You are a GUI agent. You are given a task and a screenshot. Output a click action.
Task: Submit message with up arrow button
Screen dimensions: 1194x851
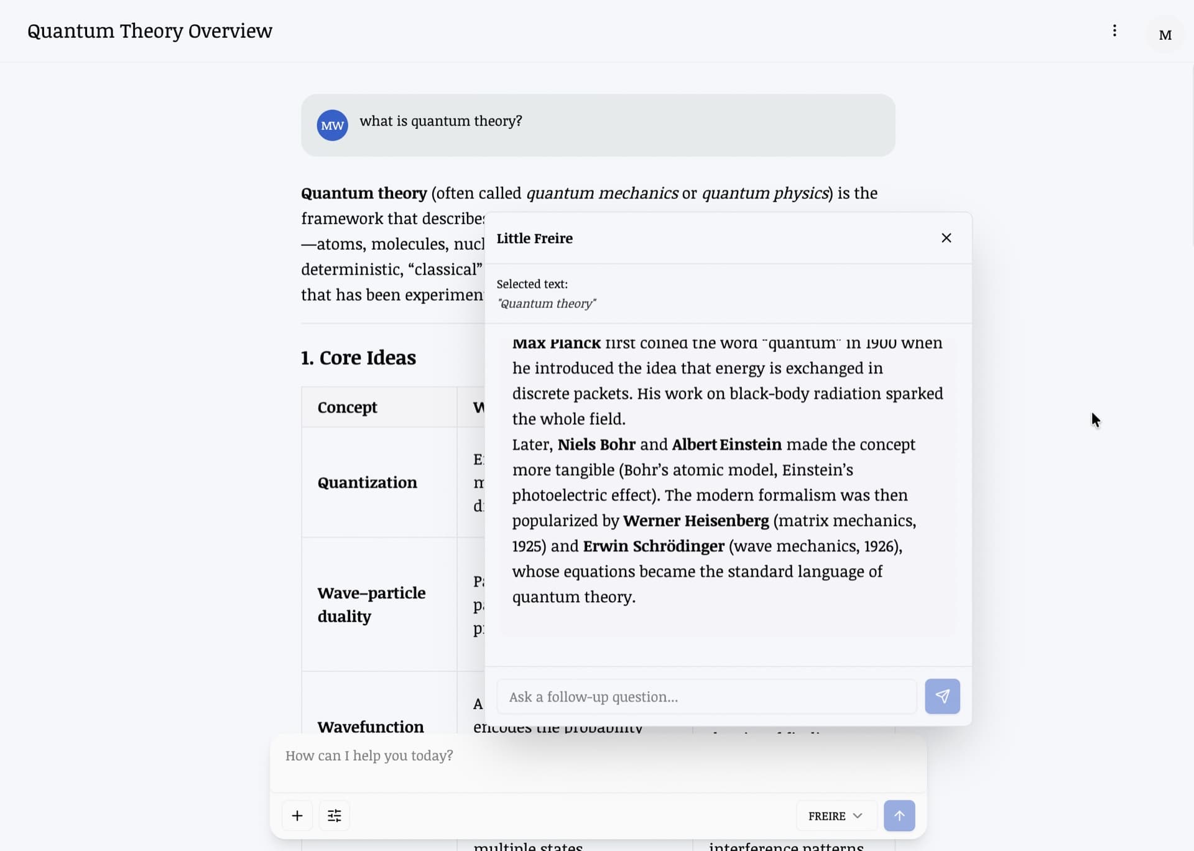899,816
